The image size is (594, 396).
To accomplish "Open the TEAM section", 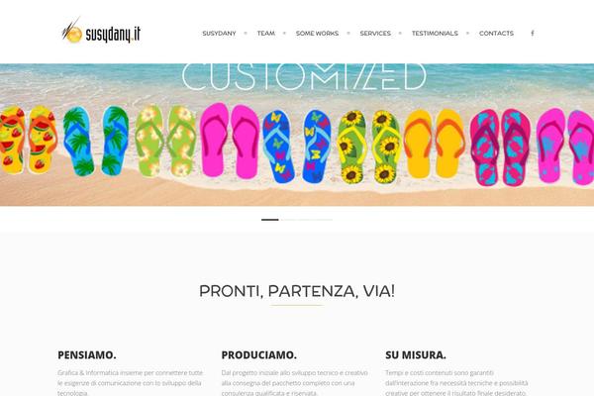I will click(266, 34).
